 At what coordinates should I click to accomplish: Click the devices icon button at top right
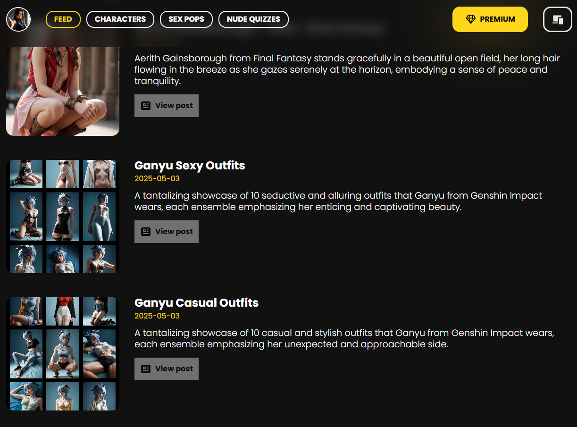pos(558,19)
